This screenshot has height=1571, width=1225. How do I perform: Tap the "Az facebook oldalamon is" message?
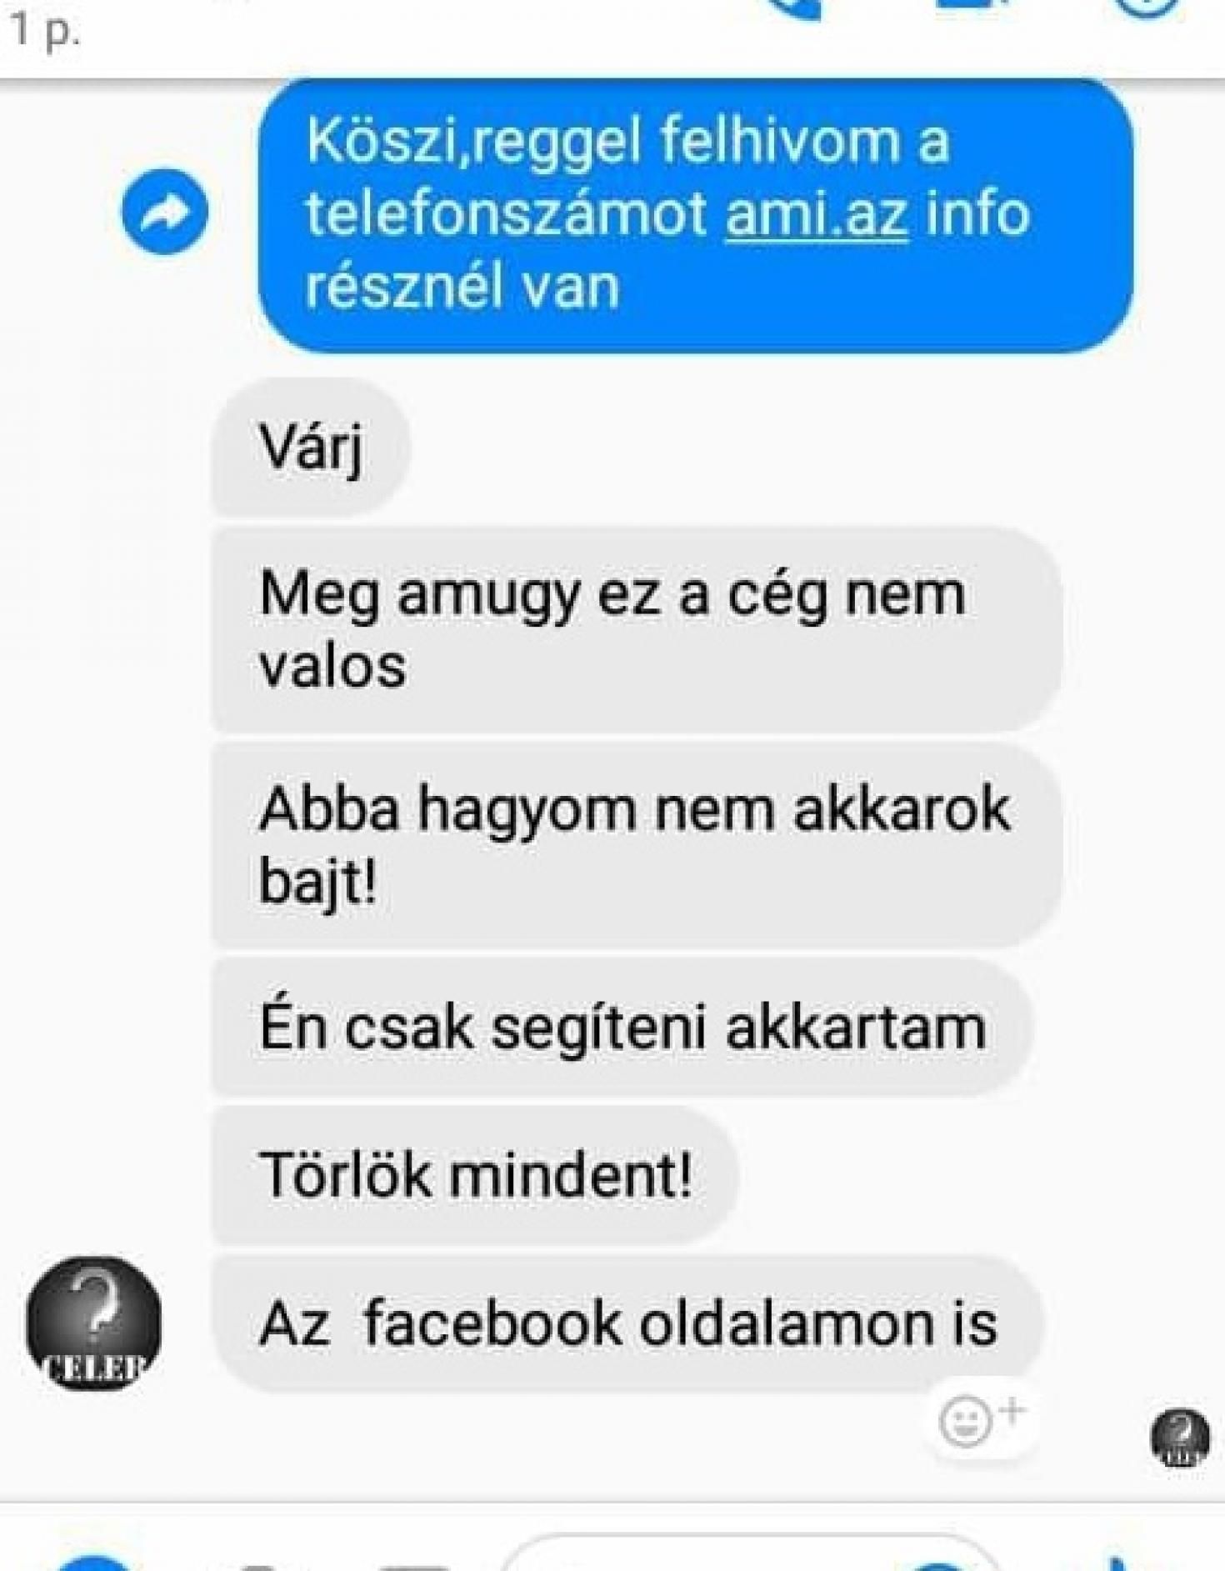628,1323
